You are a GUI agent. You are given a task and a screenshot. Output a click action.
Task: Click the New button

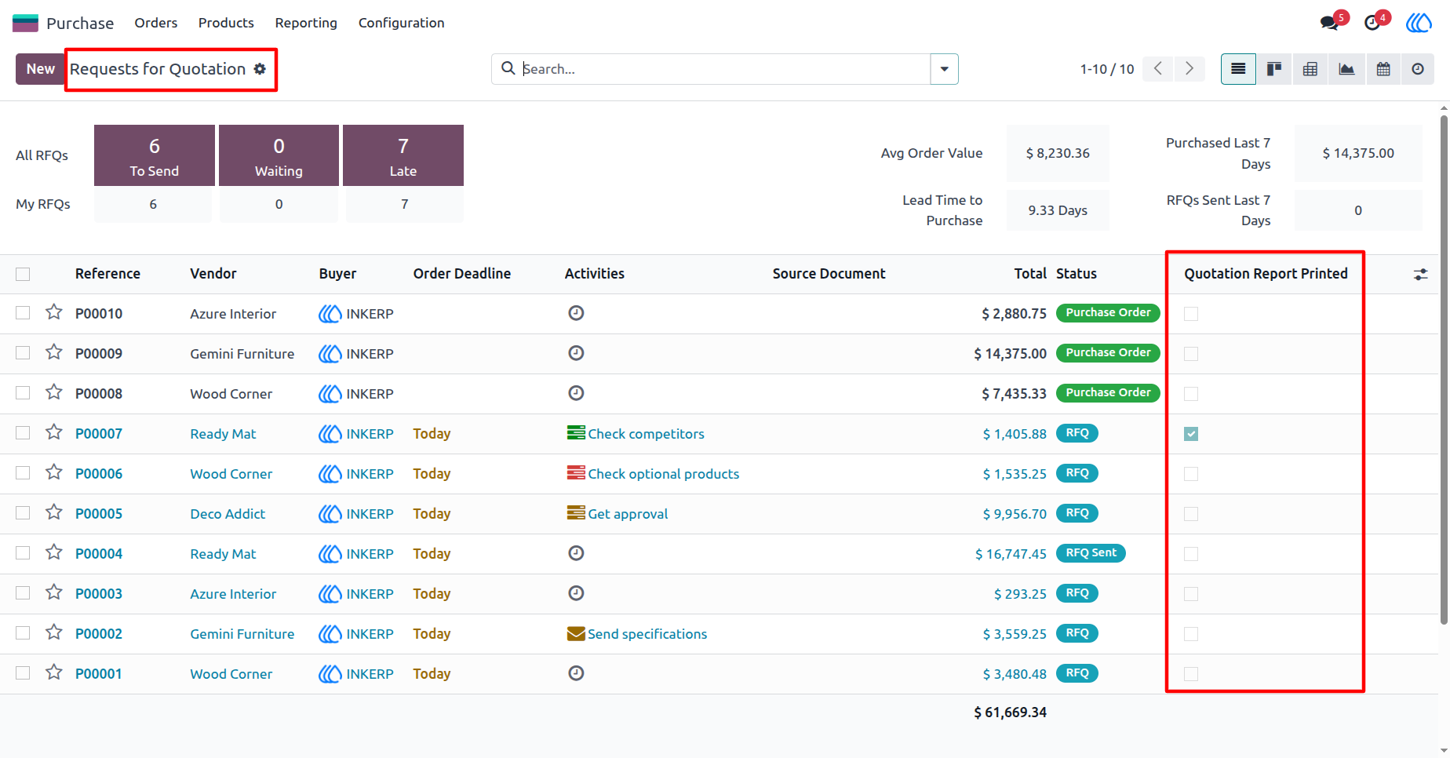coord(41,69)
